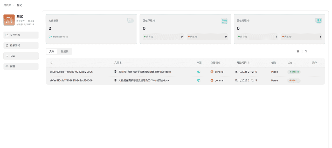Click the 成功 help icon in 正在下载 card

click(152, 37)
